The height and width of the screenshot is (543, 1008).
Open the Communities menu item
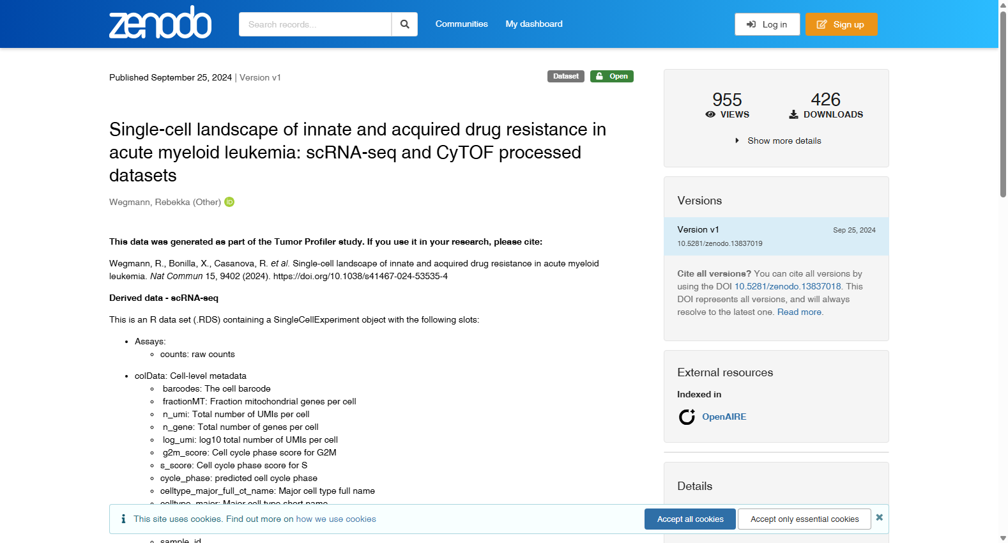462,24
